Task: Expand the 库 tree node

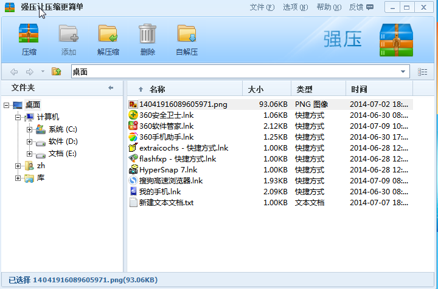Action: click(x=18, y=178)
